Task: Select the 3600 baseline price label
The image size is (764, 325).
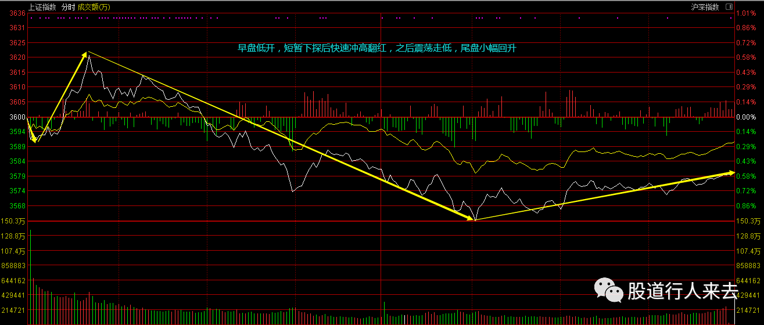Action: coord(17,117)
